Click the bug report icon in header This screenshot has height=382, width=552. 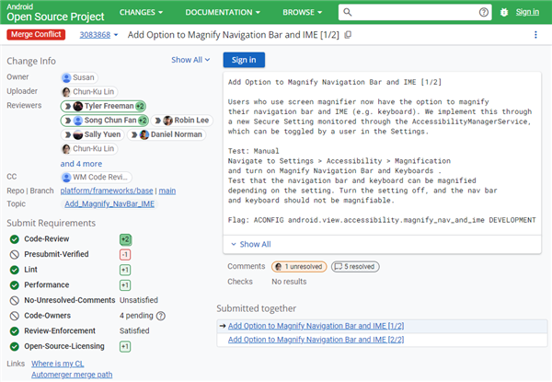point(502,12)
